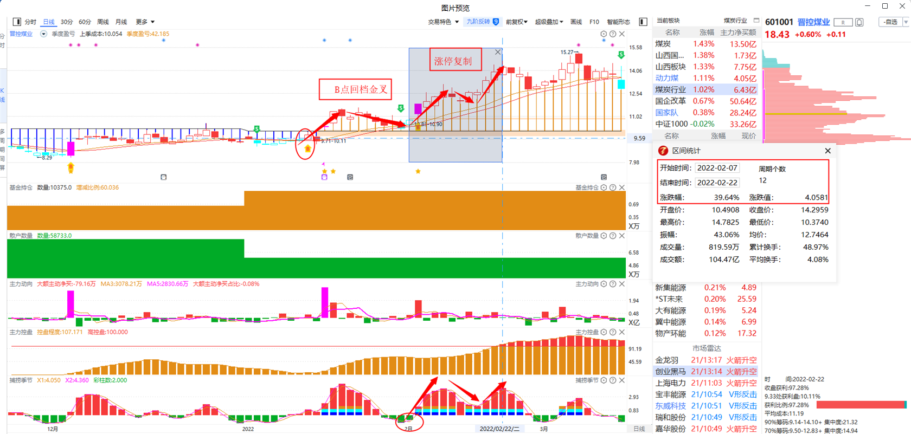Click the 智能形态 button
The image size is (911, 434).
[618, 22]
